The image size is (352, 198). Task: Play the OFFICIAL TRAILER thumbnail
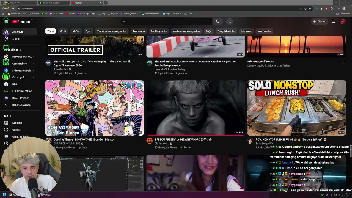(x=95, y=46)
